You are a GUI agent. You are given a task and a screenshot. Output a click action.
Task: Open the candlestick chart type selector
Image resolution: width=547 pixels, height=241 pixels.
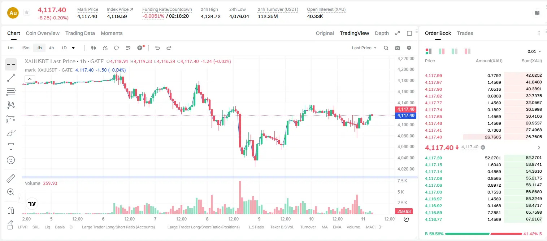(x=94, y=48)
